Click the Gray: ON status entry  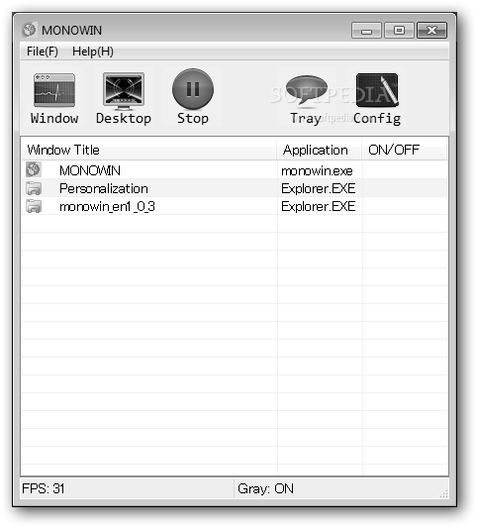pos(265,488)
